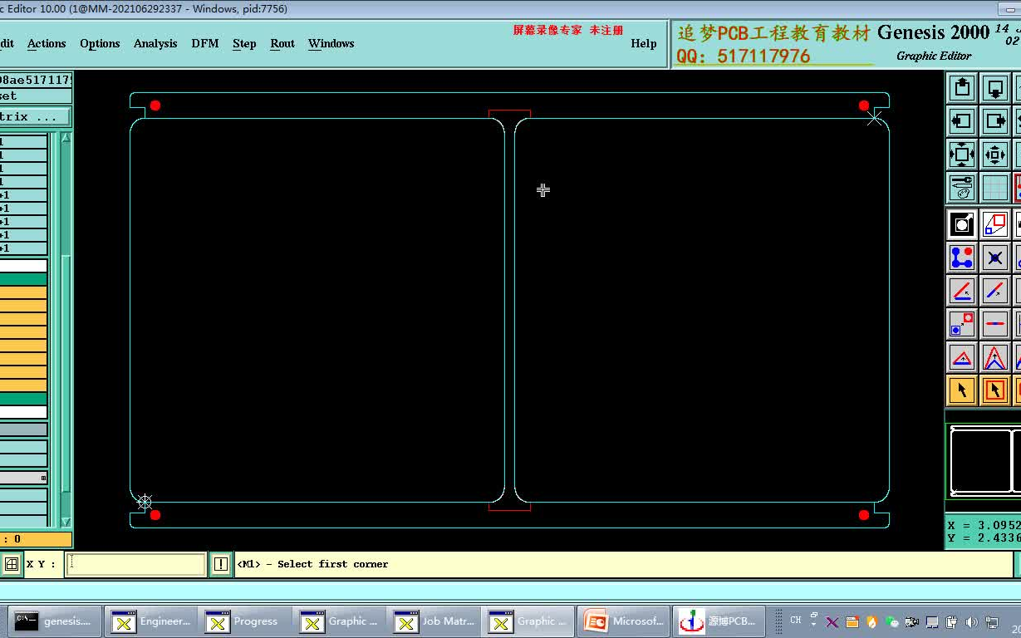
Task: Open the wrench and palette settings icon
Action: (961, 188)
